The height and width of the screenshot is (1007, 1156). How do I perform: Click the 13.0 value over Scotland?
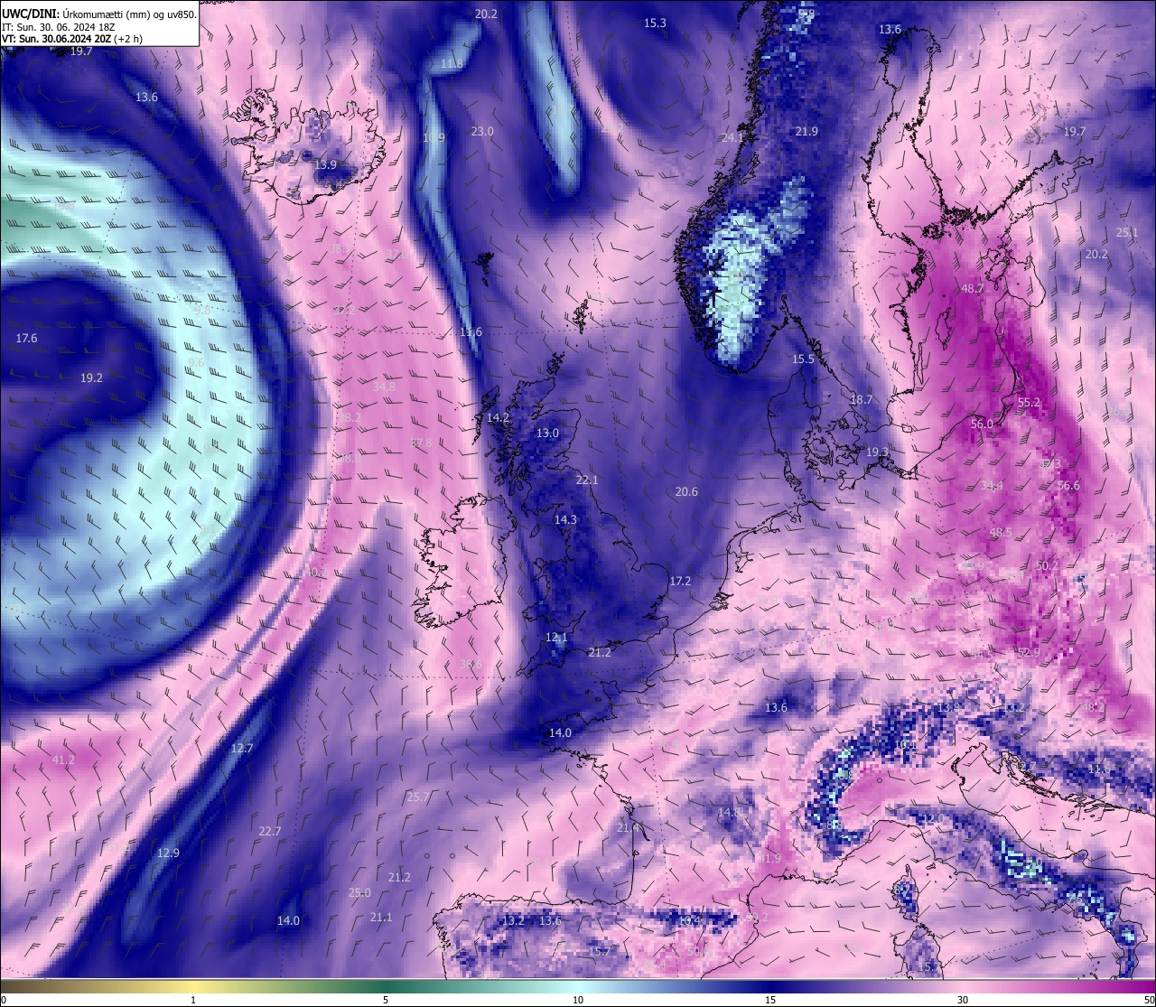(x=547, y=433)
